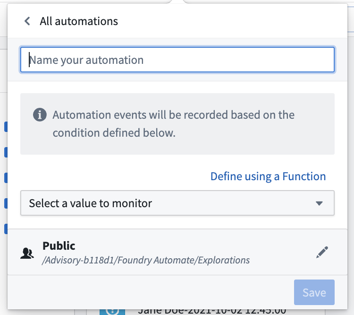This screenshot has width=354, height=315.
Task: Click the Public group users icon
Action: coord(27,253)
